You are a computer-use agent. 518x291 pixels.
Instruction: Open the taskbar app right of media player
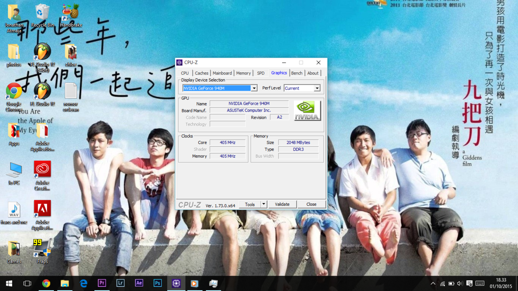[213, 283]
